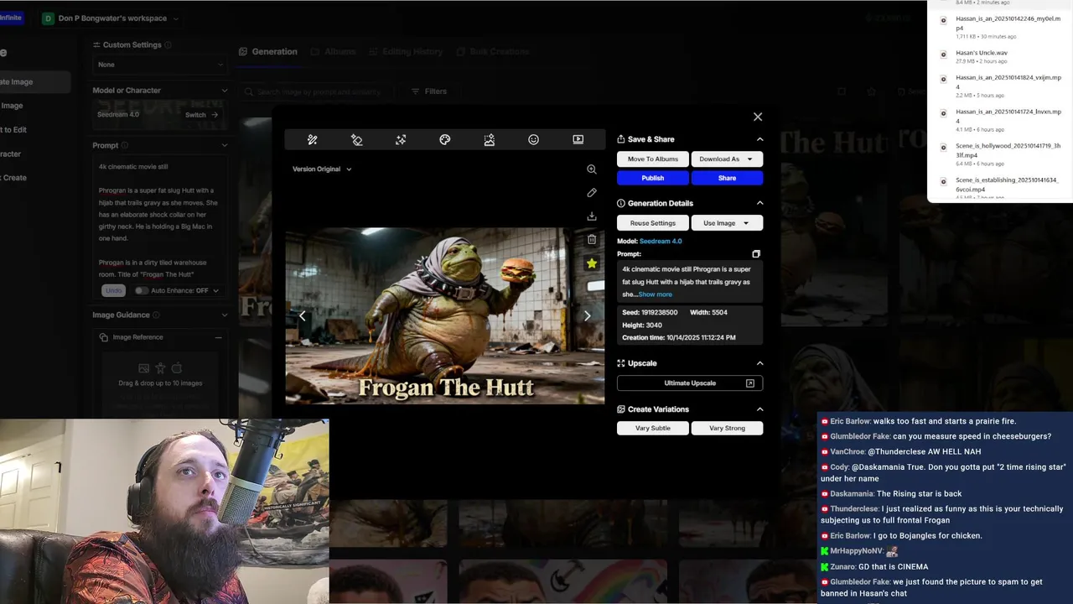Collapse the Generation Details section
The height and width of the screenshot is (604, 1073).
tap(760, 203)
